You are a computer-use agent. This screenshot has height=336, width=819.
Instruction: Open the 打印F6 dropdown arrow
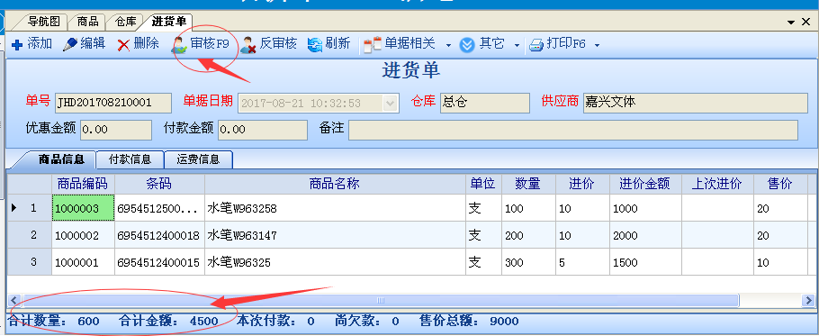pos(597,45)
